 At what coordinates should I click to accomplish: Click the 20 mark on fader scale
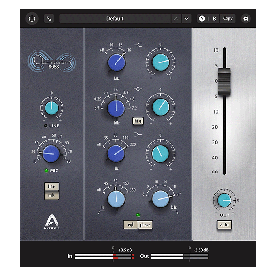[x=215, y=127]
